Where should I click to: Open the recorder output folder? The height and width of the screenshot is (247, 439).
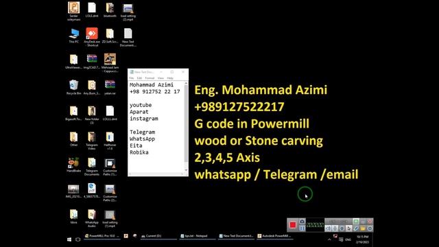pos(363,228)
